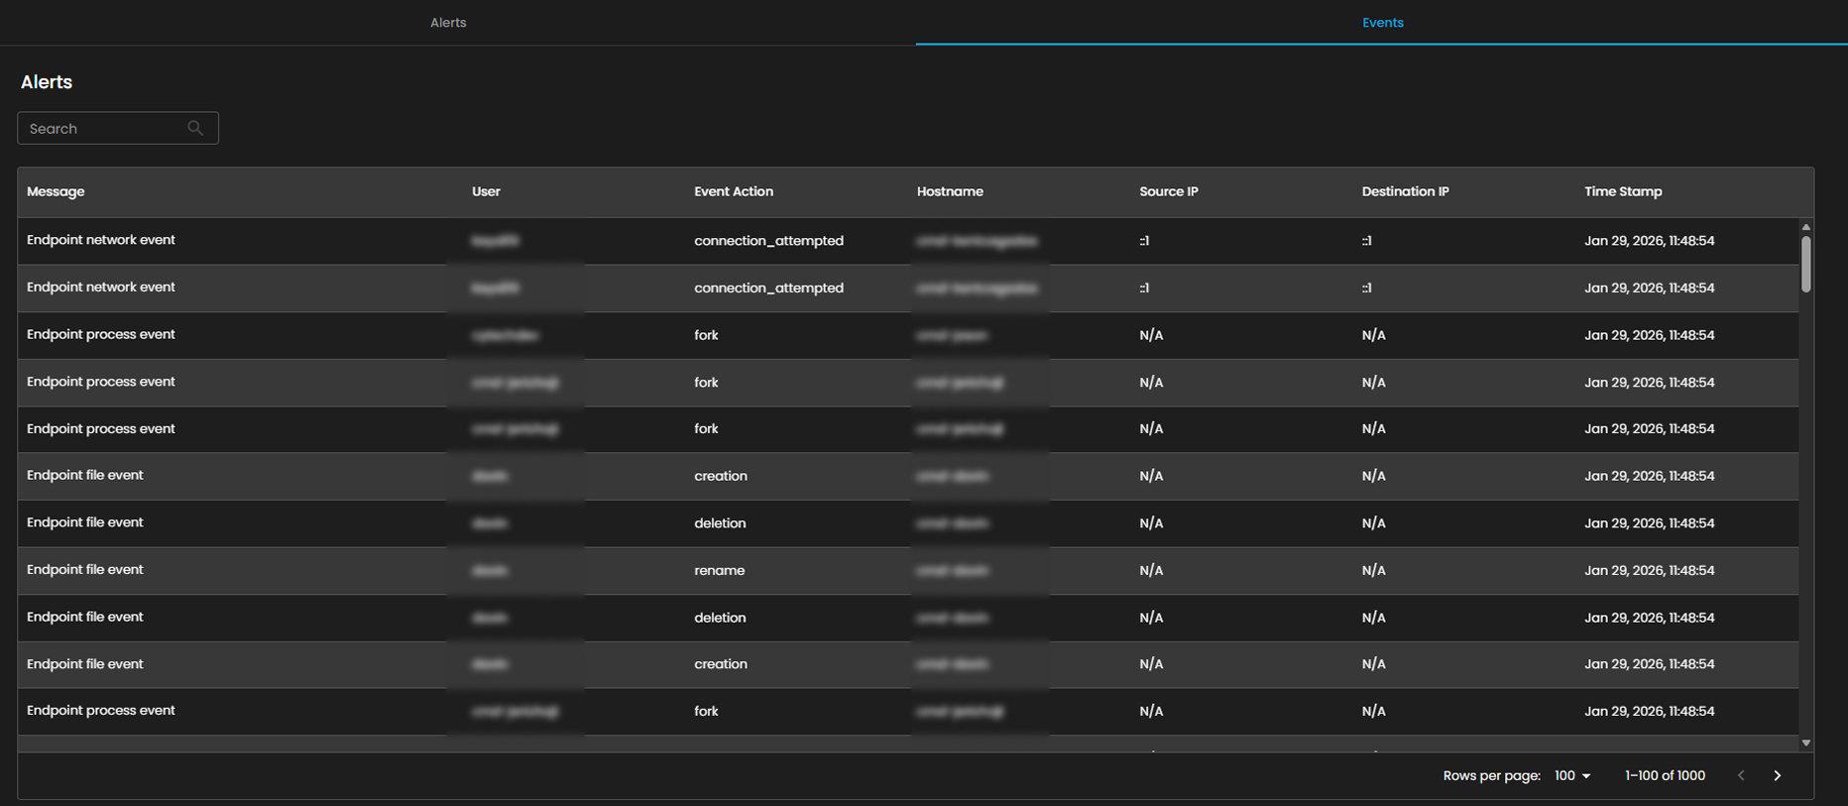Click the Event Action column header
1848x806 pixels.
733,191
